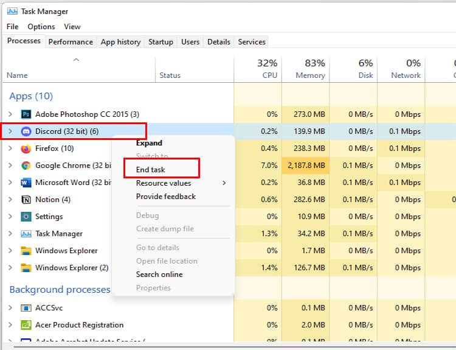This screenshot has width=456, height=350.
Task: Select Provide feedback in context menu
Action: (166, 197)
